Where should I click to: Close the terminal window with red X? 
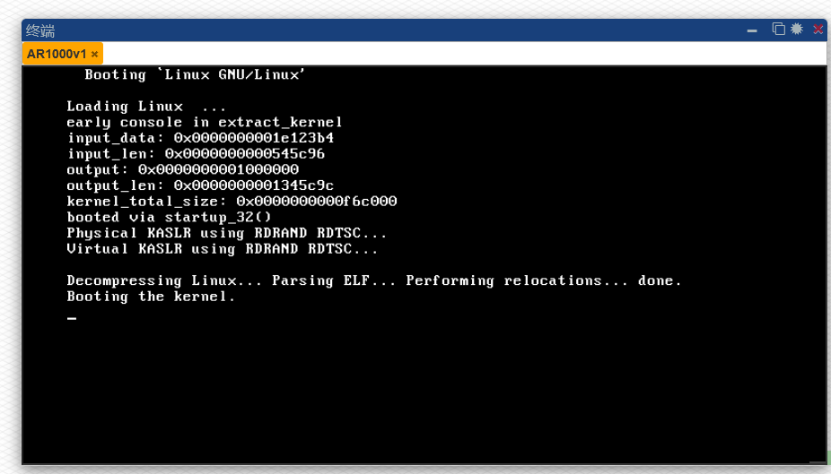click(x=818, y=30)
